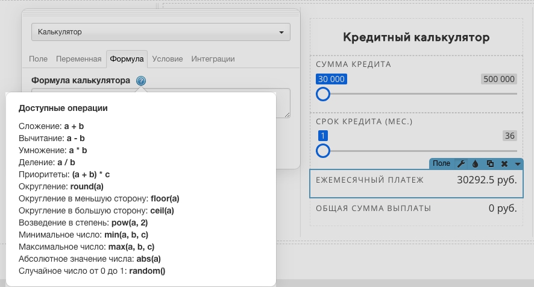Click the Кредитный калькулятор heading

(416, 37)
